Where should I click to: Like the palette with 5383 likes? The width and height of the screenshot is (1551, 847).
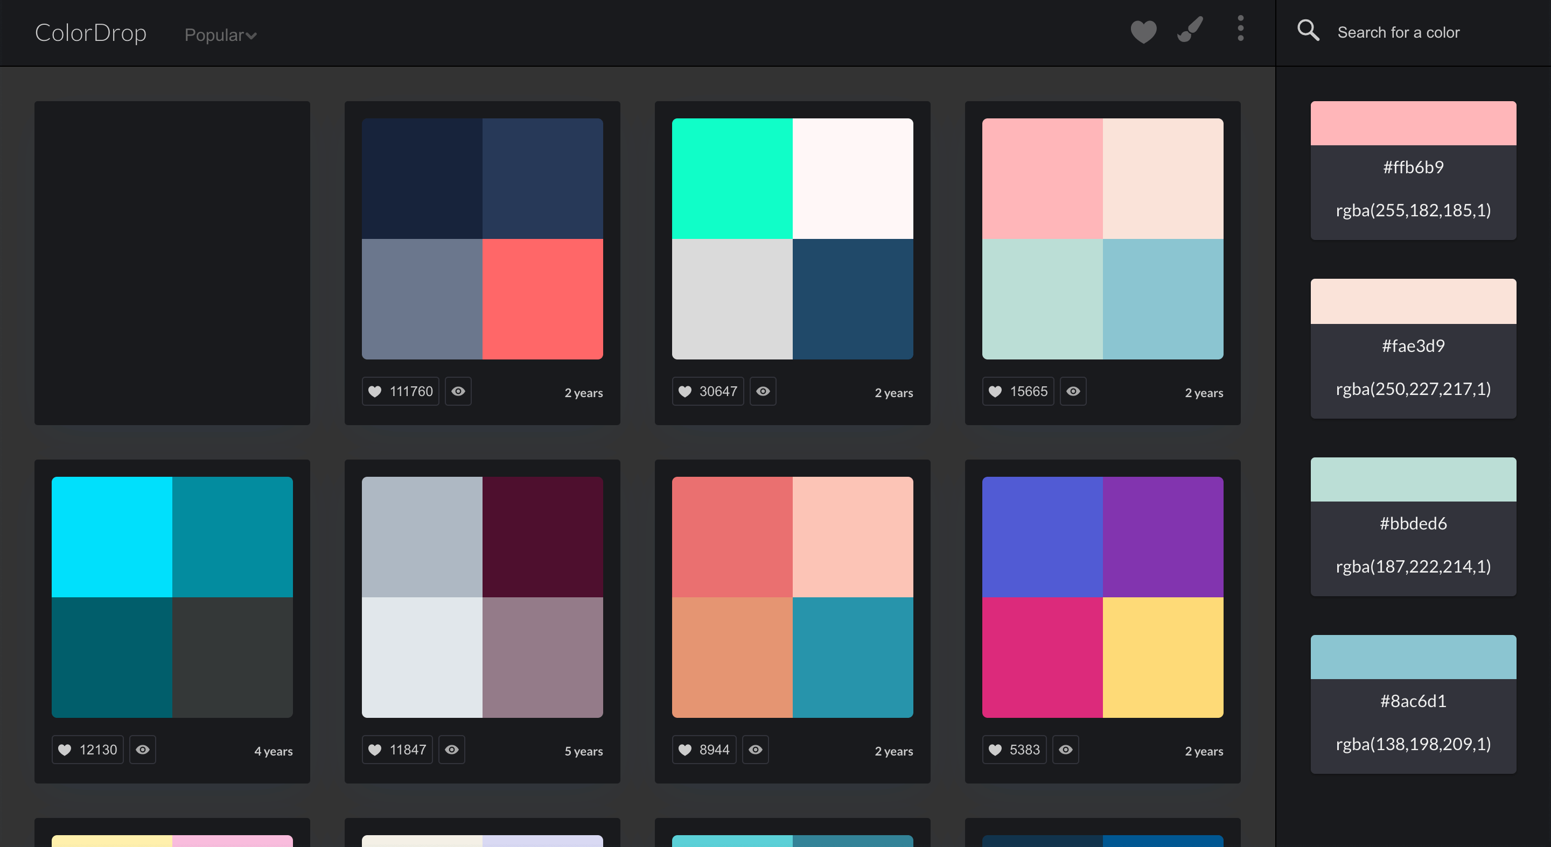pyautogui.click(x=1015, y=750)
